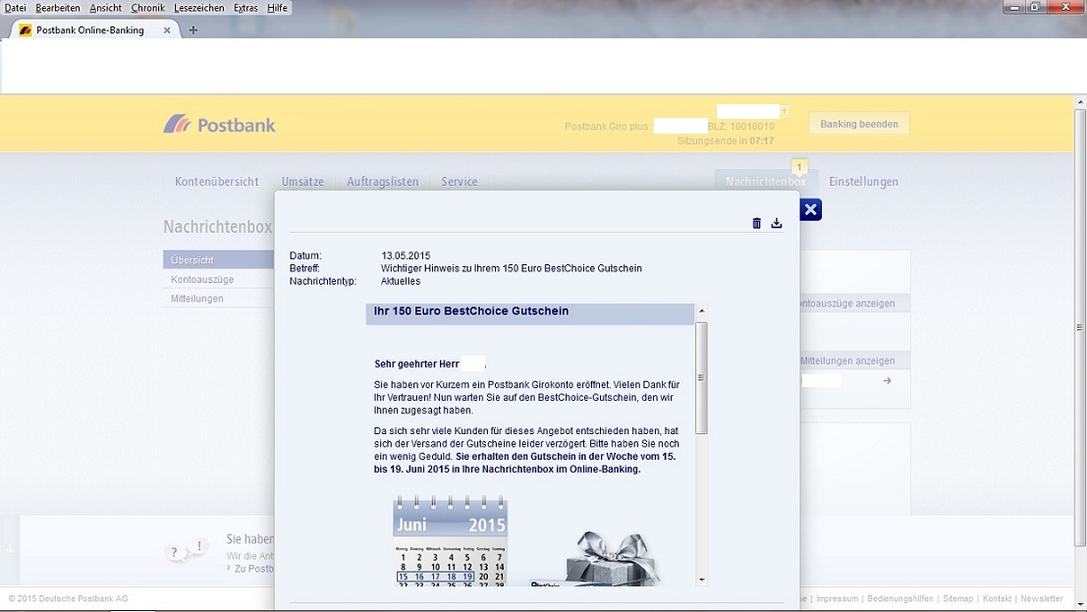Screen dimensions: 1087x612
Task: Click the Postbank logo
Action: pos(219,125)
